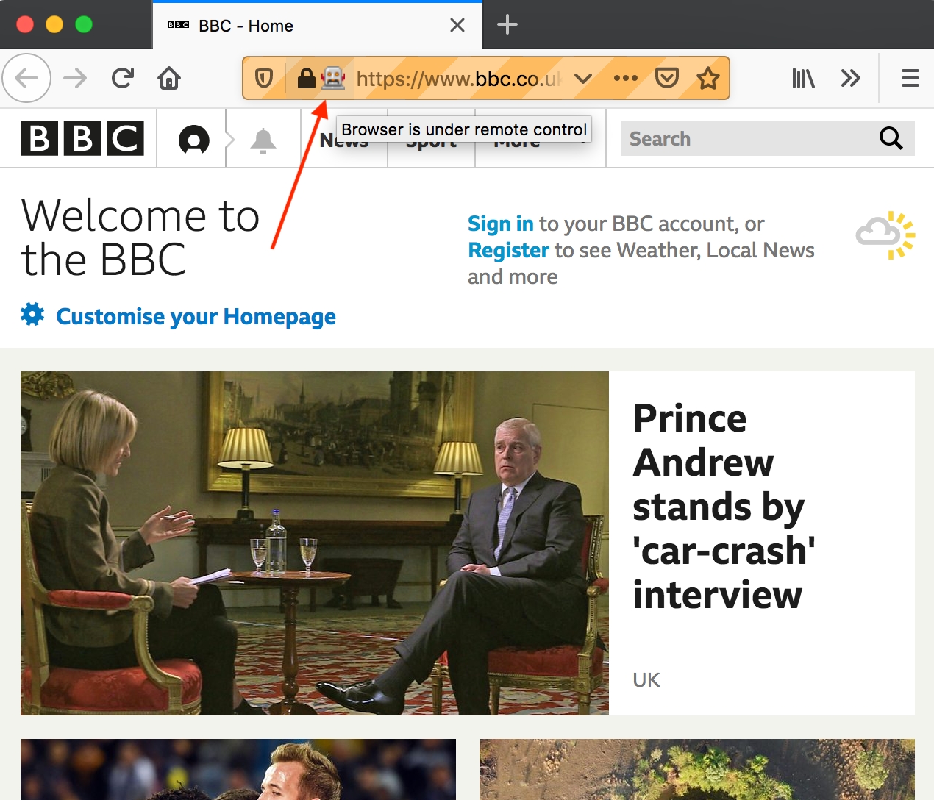Click Customise your Homepage link
The height and width of the screenshot is (800, 934).
tap(196, 316)
